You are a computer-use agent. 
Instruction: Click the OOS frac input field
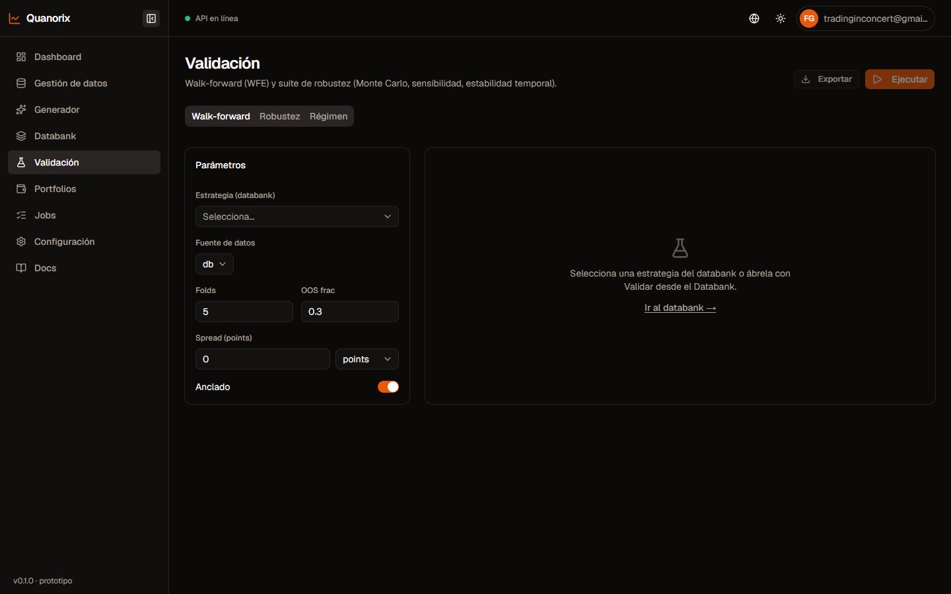pos(350,312)
